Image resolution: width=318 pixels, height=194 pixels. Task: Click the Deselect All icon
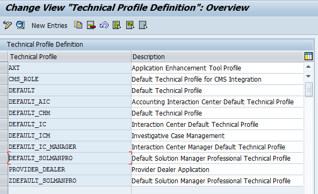143,25
